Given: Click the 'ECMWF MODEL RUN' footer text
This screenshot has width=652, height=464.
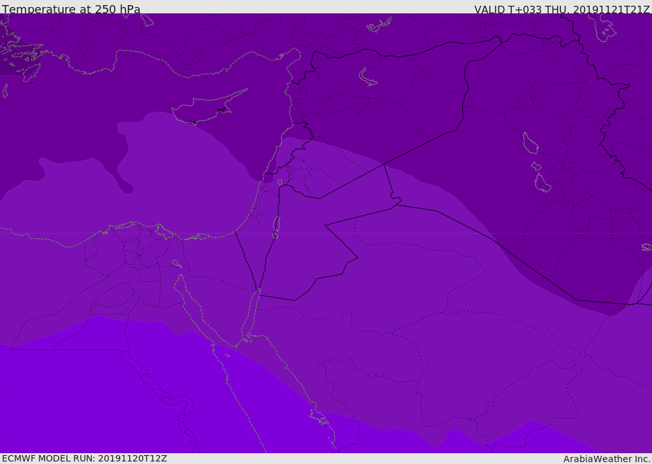Looking at the screenshot, I should pyautogui.click(x=84, y=458).
